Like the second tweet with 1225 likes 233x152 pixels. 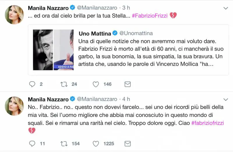click(x=96, y=144)
